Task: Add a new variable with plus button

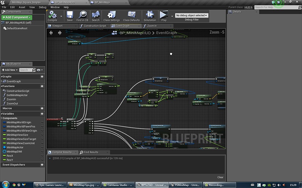Action: (x=42, y=114)
